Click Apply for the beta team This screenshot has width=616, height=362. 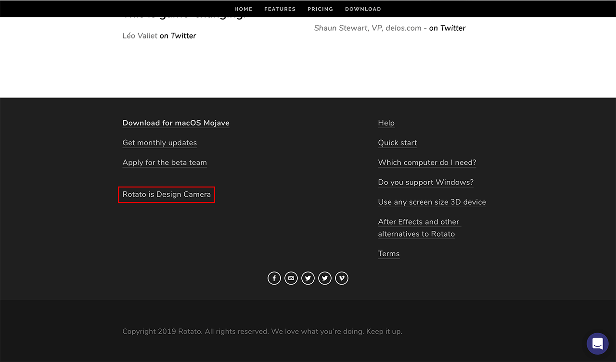coord(165,162)
